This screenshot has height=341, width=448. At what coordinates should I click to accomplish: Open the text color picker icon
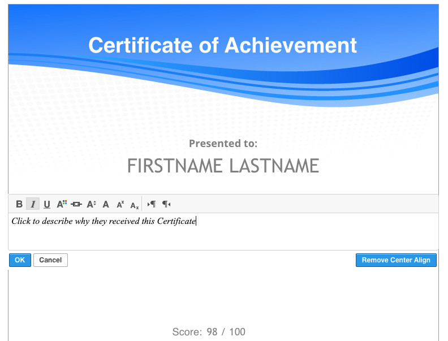click(62, 204)
